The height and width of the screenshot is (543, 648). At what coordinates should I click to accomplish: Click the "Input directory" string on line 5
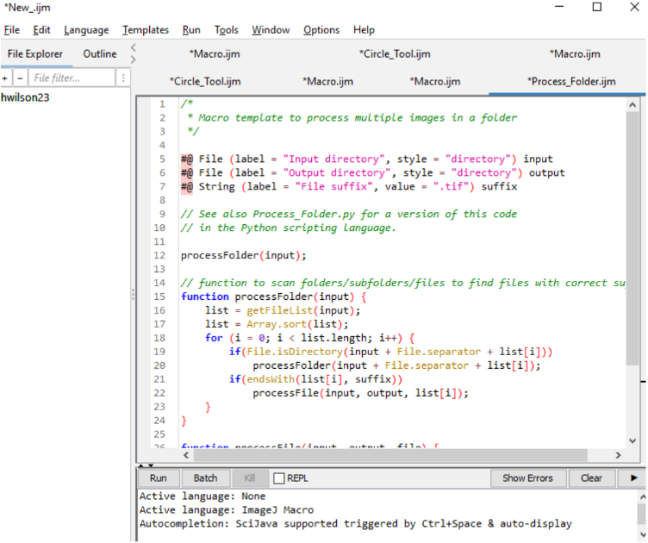pos(333,159)
